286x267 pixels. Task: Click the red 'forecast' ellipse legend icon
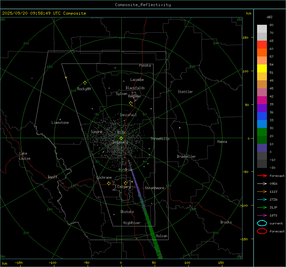pos(262,231)
